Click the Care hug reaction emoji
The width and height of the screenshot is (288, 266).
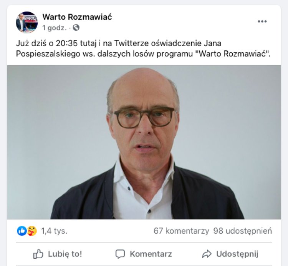(x=32, y=231)
